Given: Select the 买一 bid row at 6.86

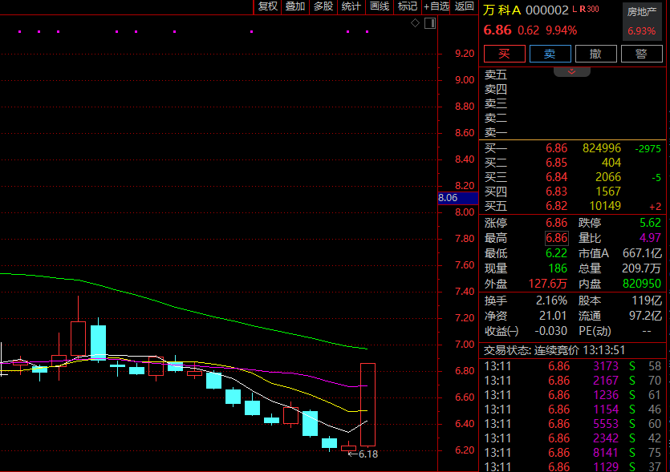Looking at the screenshot, I should point(573,148).
